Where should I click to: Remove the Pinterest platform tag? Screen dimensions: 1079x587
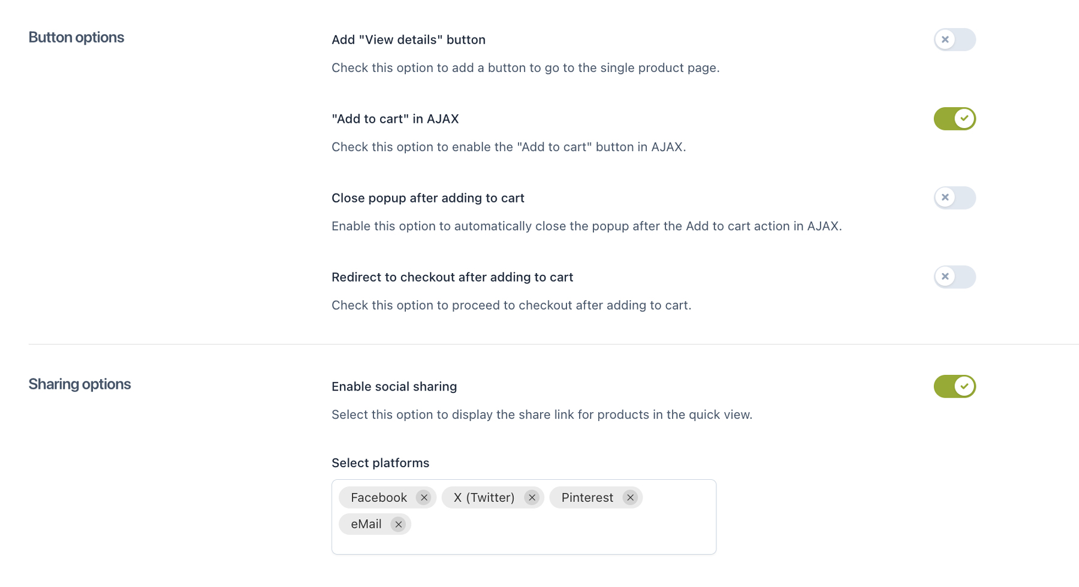630,498
